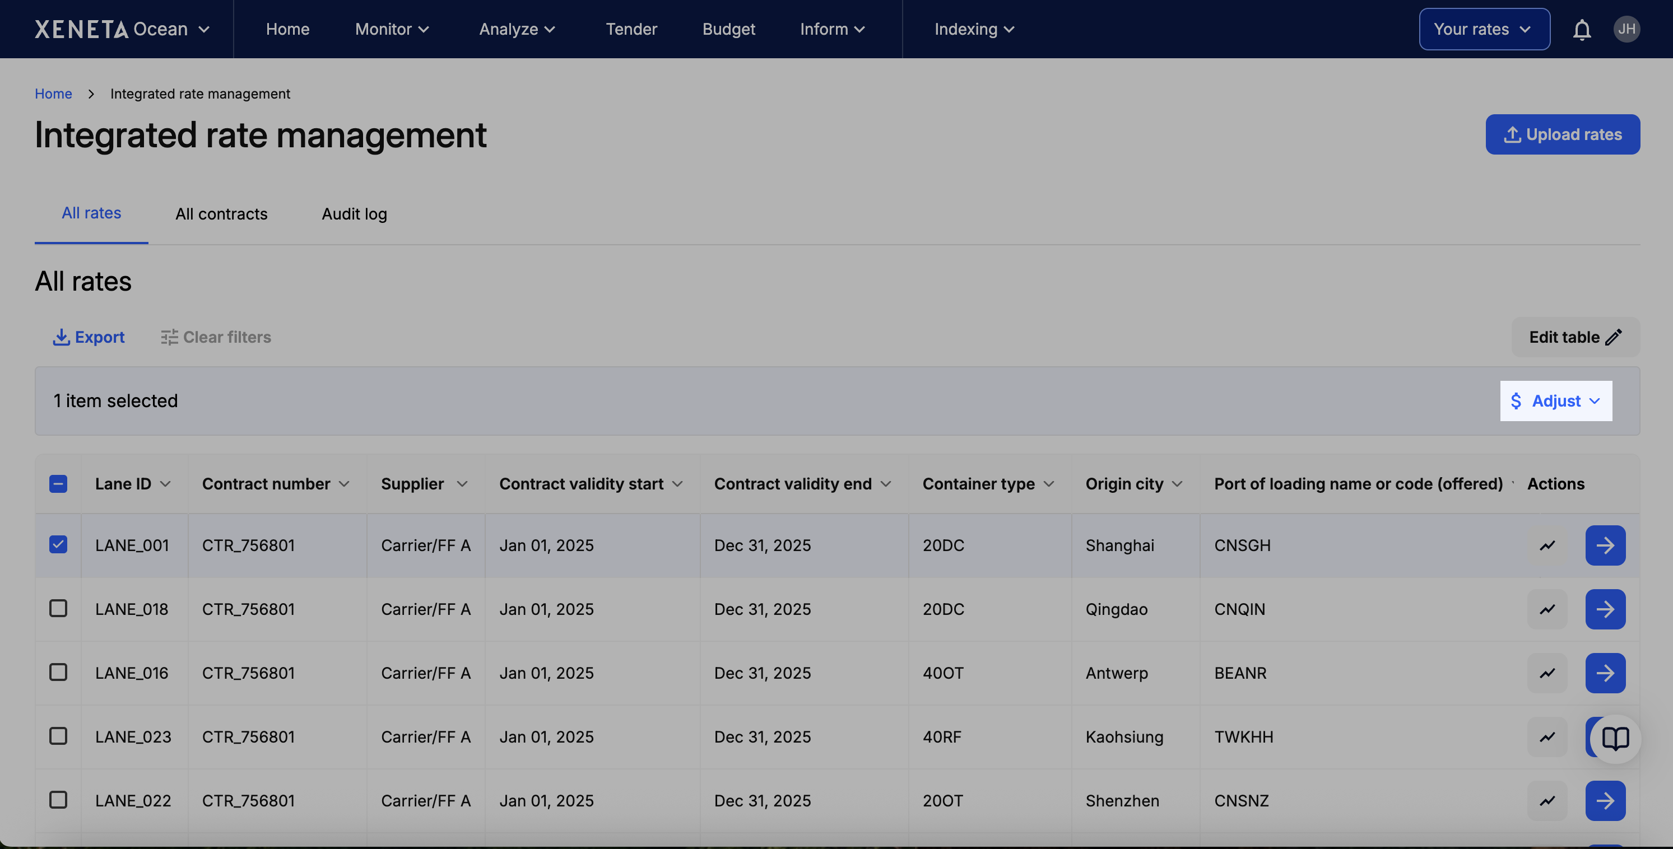This screenshot has width=1673, height=849.
Task: Open trend chart for LANE_018 row
Action: pos(1547,609)
